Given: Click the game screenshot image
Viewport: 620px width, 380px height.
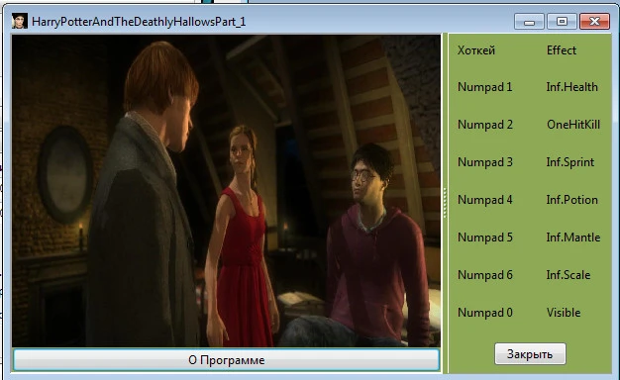Looking at the screenshot, I should click(x=226, y=191).
